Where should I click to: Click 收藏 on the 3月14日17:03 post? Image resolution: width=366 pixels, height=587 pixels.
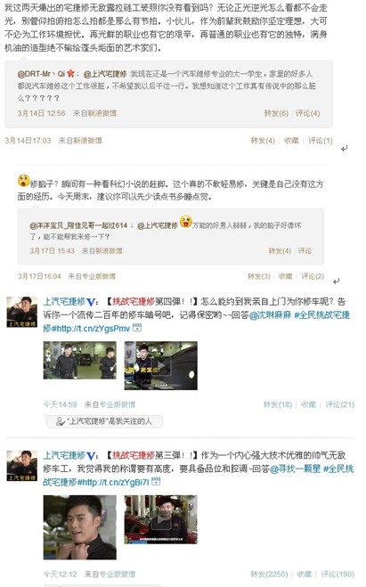(291, 141)
